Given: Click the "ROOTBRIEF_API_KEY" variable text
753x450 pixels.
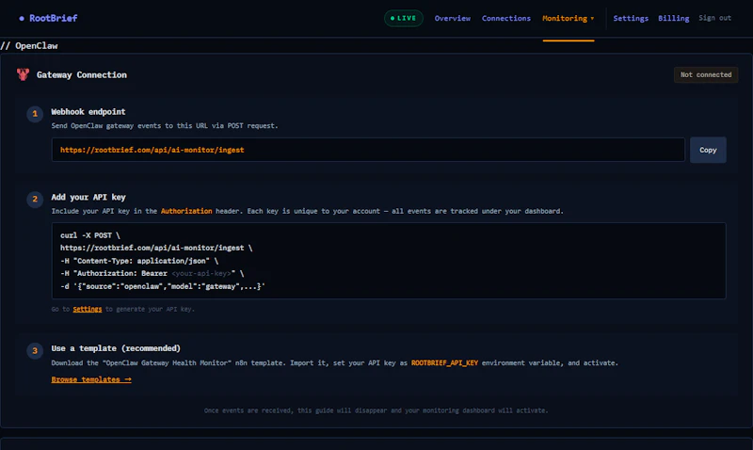Looking at the screenshot, I should (444, 362).
